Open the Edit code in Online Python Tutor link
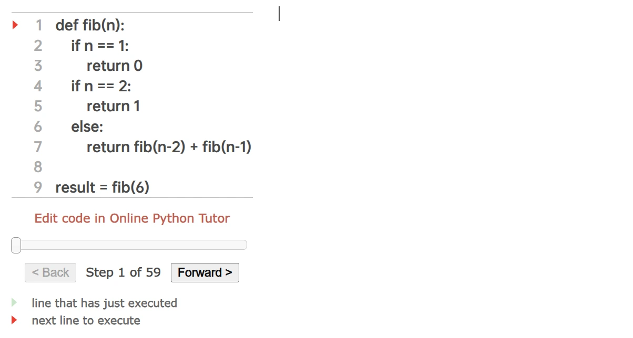633x338 pixels. pyautogui.click(x=132, y=218)
